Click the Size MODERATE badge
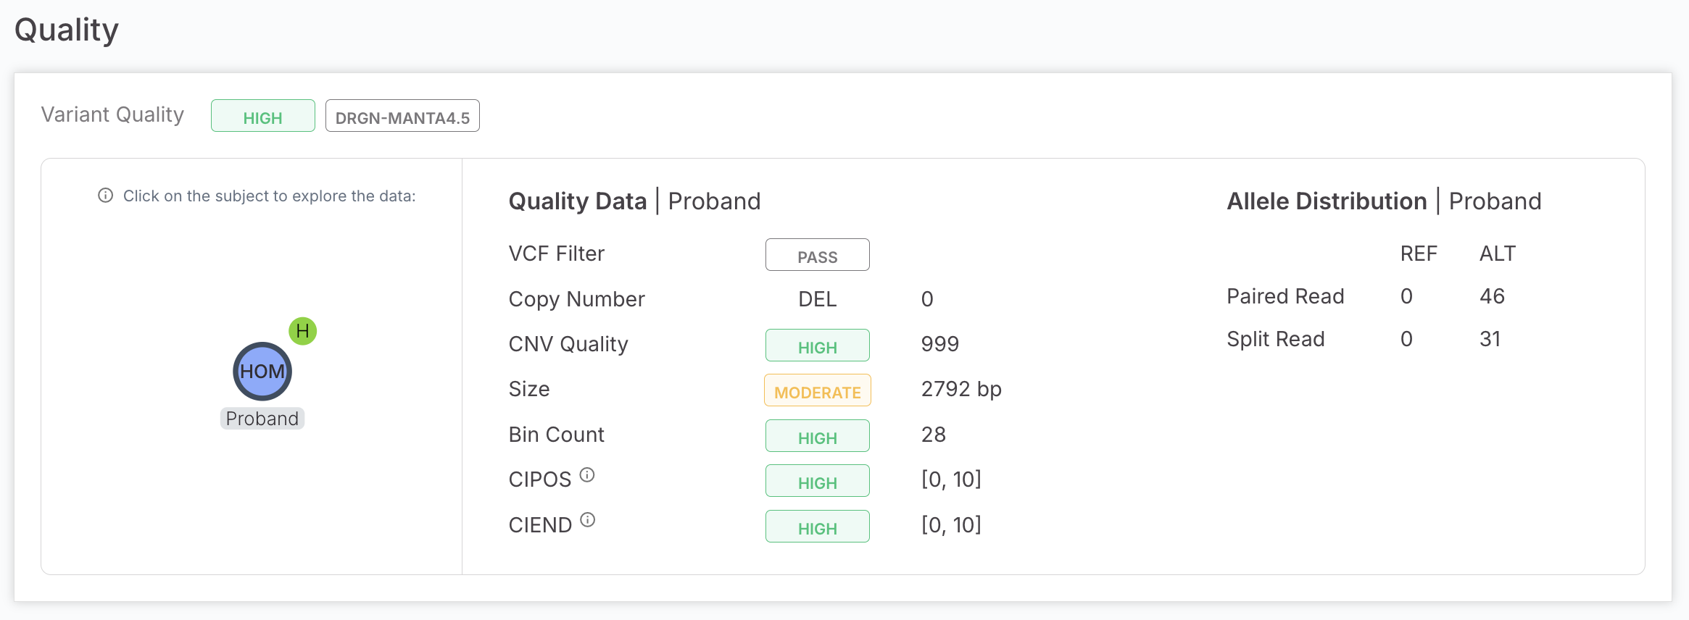The image size is (1689, 620). 817,390
